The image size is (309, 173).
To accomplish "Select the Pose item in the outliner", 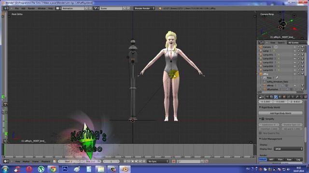I will (269, 78).
